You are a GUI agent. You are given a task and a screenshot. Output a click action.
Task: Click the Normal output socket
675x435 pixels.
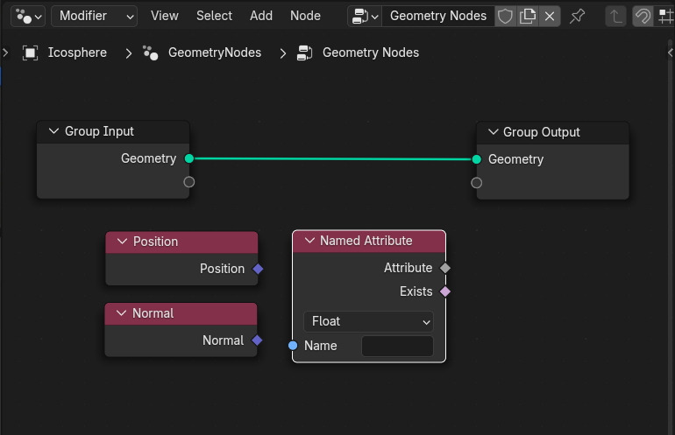pos(257,340)
